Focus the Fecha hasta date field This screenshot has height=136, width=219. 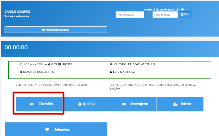pyautogui.click(x=165, y=14)
